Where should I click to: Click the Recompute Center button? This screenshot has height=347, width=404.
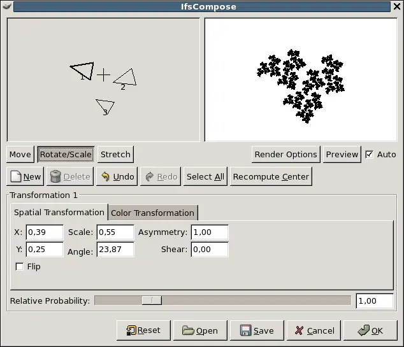point(271,177)
